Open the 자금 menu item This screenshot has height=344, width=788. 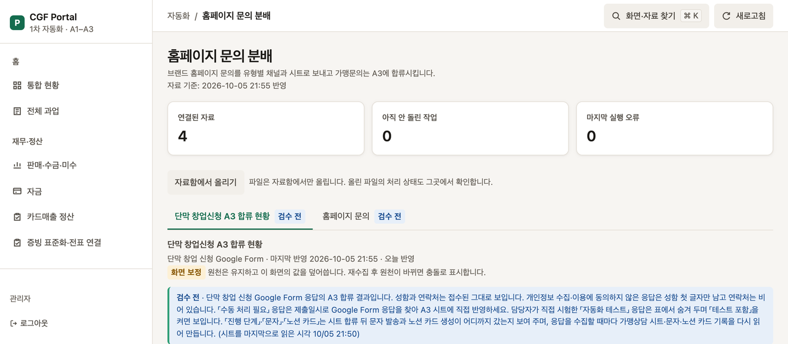coord(76,191)
